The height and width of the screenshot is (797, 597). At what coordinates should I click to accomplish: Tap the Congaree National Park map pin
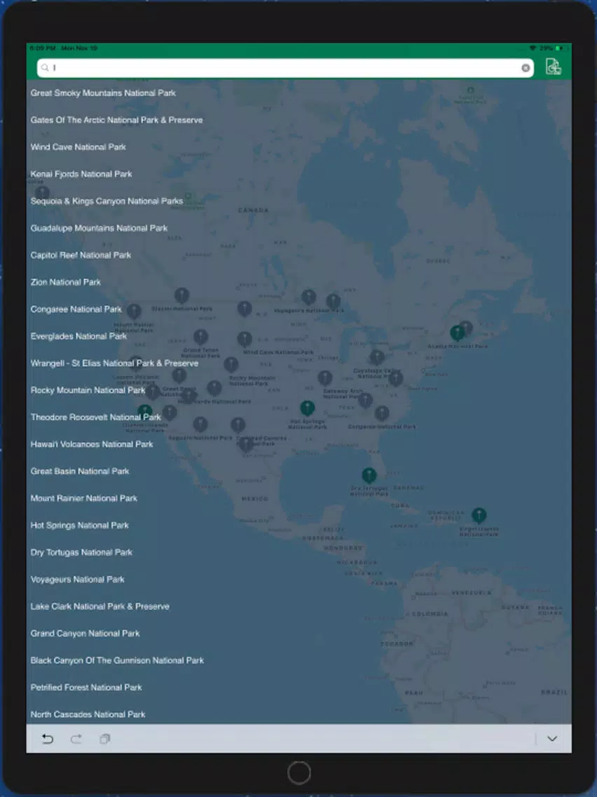tap(382, 413)
